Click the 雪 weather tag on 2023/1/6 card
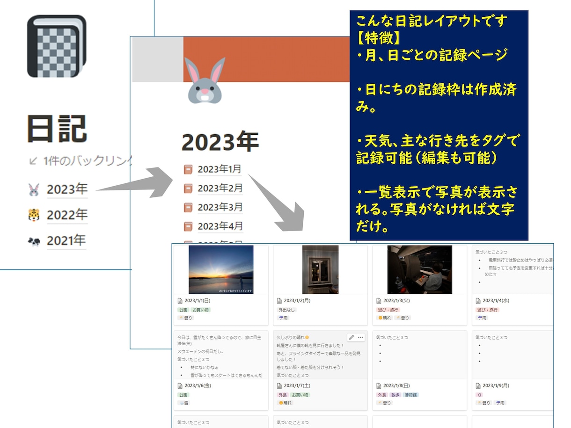Screen dimensions: 571x428 pyautogui.click(x=183, y=403)
